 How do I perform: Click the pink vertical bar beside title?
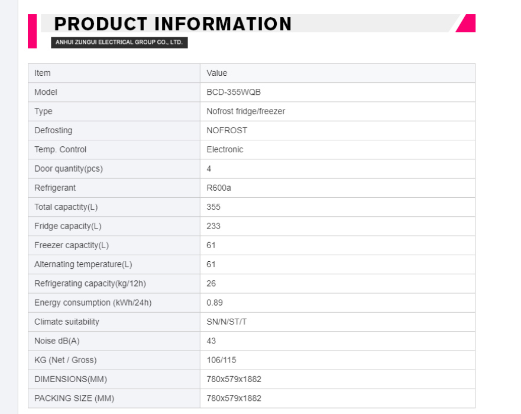[33, 31]
